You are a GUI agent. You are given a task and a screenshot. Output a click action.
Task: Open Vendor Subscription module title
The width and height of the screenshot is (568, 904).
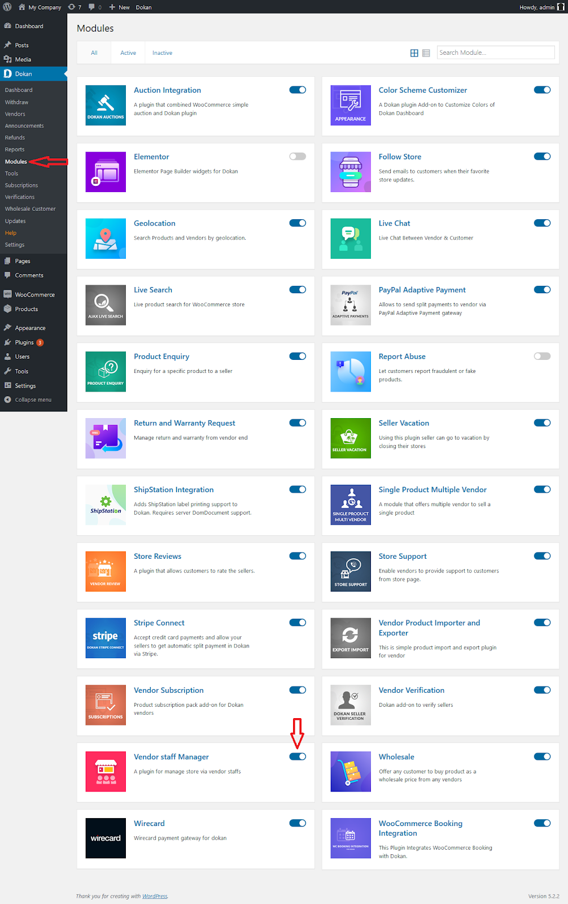point(169,690)
